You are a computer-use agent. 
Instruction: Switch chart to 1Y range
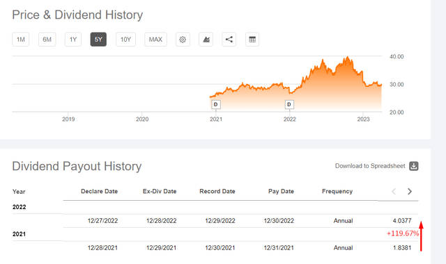coord(73,40)
